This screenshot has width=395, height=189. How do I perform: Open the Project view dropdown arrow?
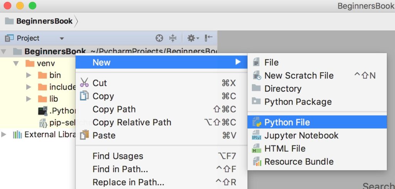coord(62,39)
